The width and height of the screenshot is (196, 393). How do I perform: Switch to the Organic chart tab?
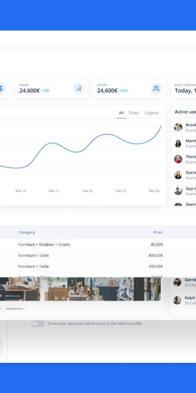point(152,113)
